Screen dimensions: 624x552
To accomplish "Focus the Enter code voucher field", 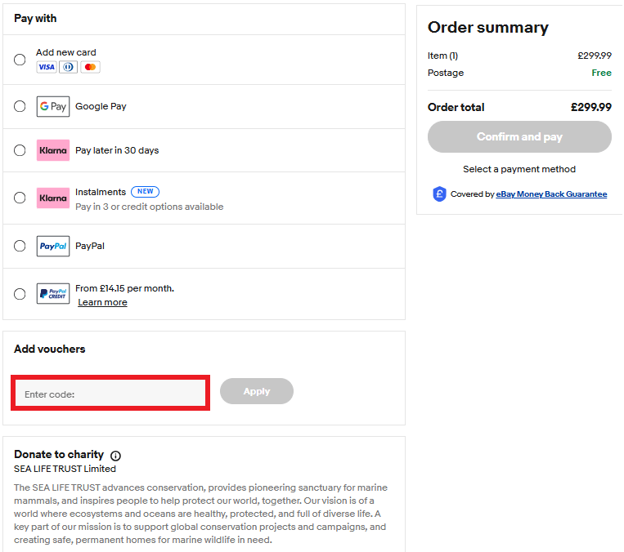I will click(x=110, y=394).
